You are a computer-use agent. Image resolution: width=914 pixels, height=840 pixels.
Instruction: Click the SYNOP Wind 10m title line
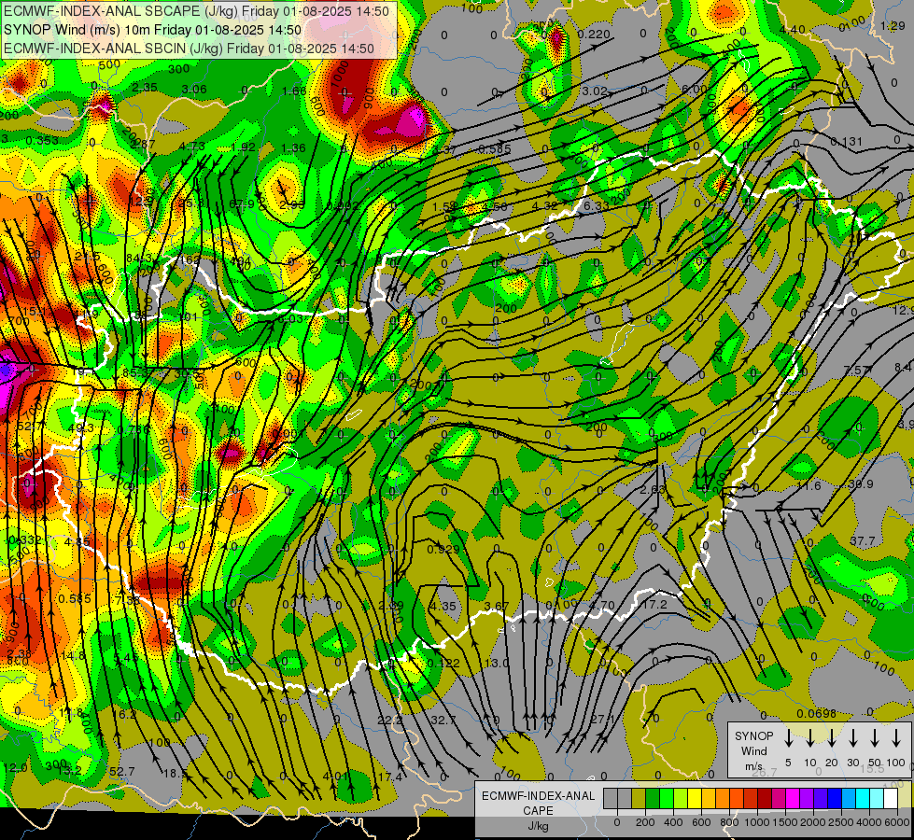coord(152,30)
